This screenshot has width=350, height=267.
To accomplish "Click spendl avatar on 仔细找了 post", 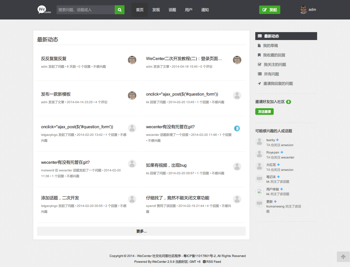I will pyautogui.click(x=237, y=199).
